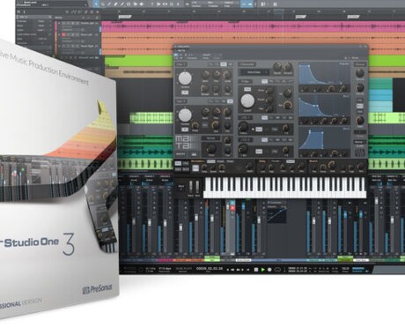Click a key on the virtual piano keyboard

(284, 187)
